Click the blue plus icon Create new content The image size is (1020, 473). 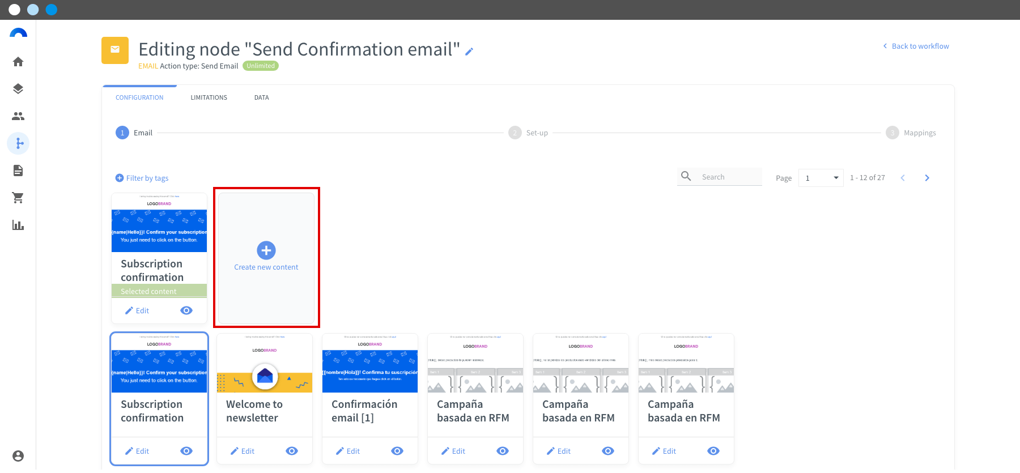click(x=266, y=250)
